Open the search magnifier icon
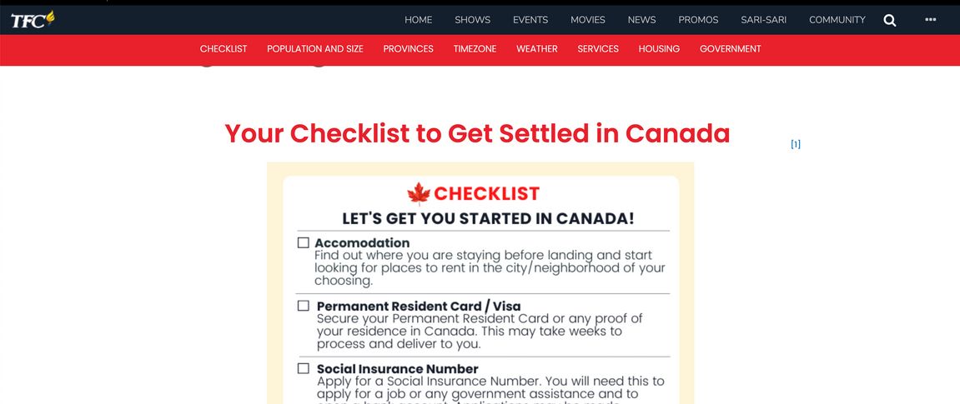This screenshot has height=404, width=960. pyautogui.click(x=890, y=20)
